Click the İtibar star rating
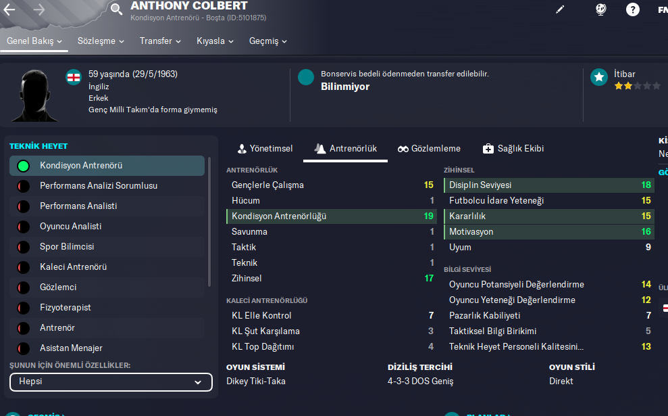This screenshot has width=668, height=416. [x=637, y=87]
